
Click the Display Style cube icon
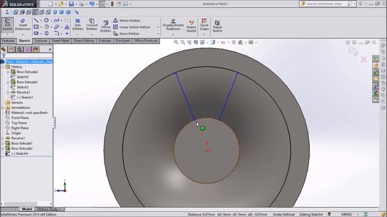[x=213, y=42]
